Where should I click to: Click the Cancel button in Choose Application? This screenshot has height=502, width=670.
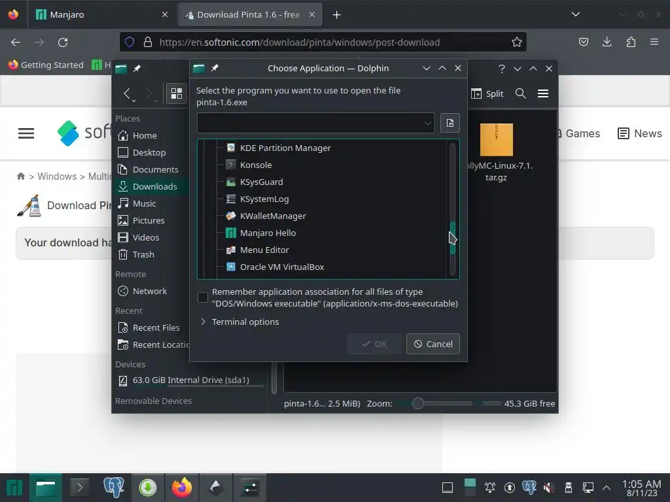click(x=433, y=344)
